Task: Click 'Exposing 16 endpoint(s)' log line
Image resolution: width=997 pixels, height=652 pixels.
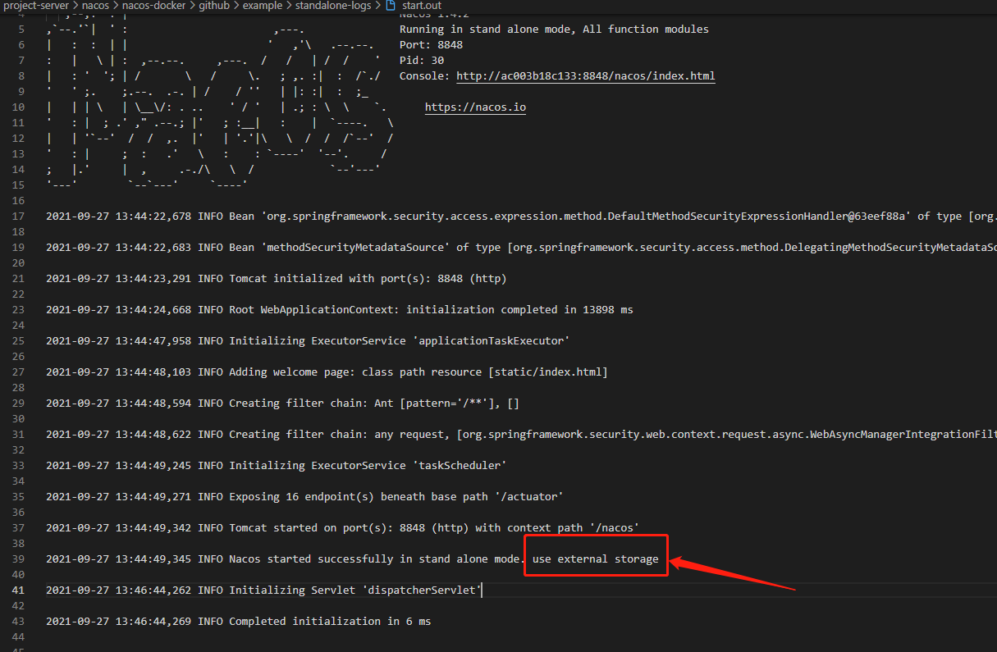Action: pyautogui.click(x=304, y=497)
